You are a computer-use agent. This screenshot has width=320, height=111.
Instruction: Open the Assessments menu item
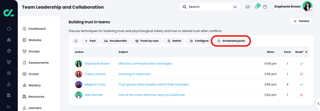coord(38,63)
